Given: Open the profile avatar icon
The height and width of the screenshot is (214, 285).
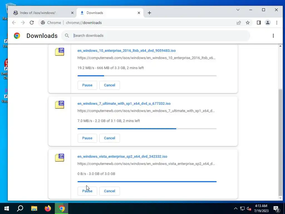Looking at the screenshot, I should click(x=267, y=23).
